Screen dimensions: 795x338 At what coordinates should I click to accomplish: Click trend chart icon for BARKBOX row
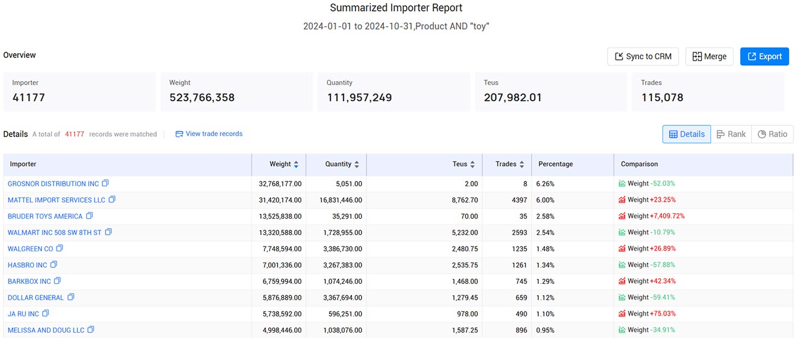pyautogui.click(x=622, y=281)
